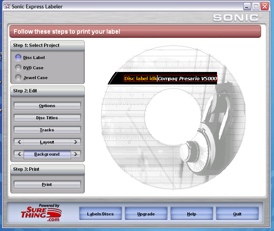This screenshot has height=231, width=274.
Task: Click the Sonic Express Labeler title icon
Action: click(x=7, y=6)
